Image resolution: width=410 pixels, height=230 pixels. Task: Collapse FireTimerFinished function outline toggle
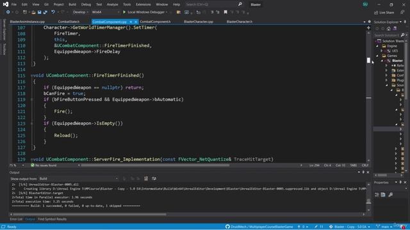point(31,75)
